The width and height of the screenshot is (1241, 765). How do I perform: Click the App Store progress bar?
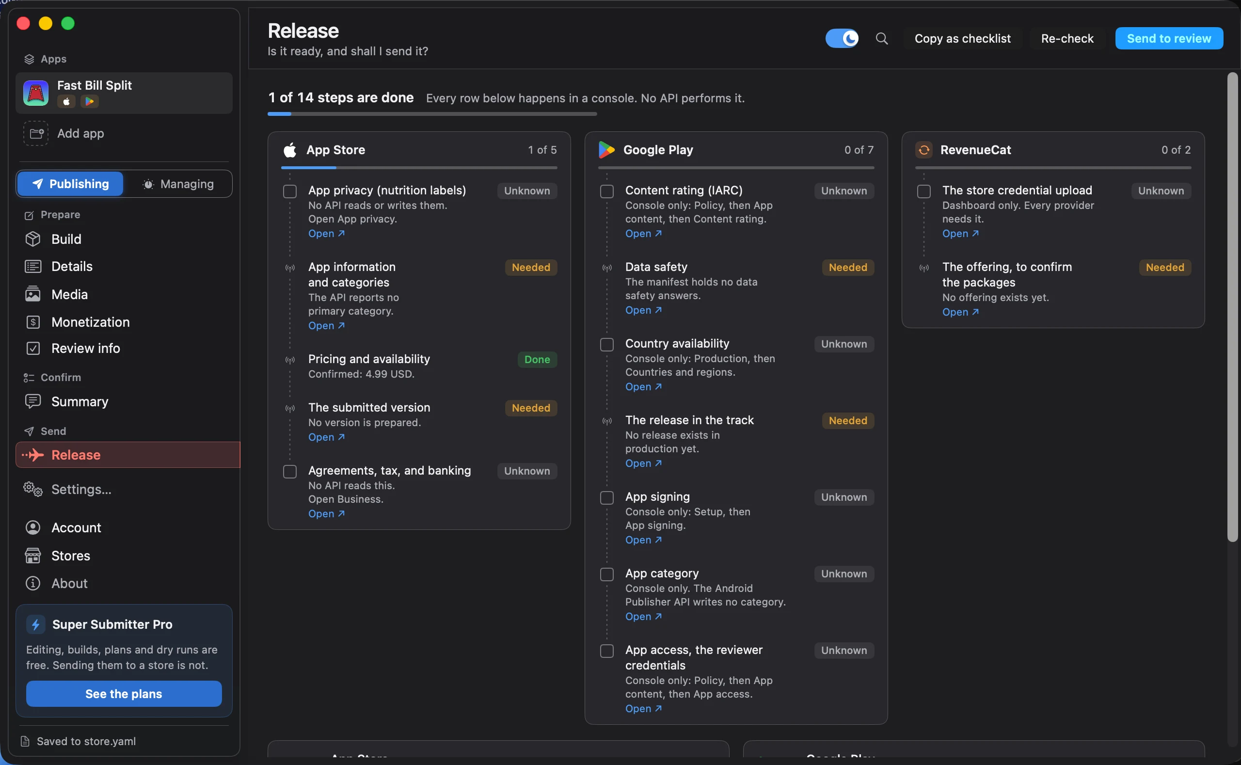419,167
